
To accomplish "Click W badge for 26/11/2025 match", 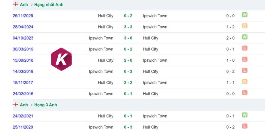I will point(244,15).
